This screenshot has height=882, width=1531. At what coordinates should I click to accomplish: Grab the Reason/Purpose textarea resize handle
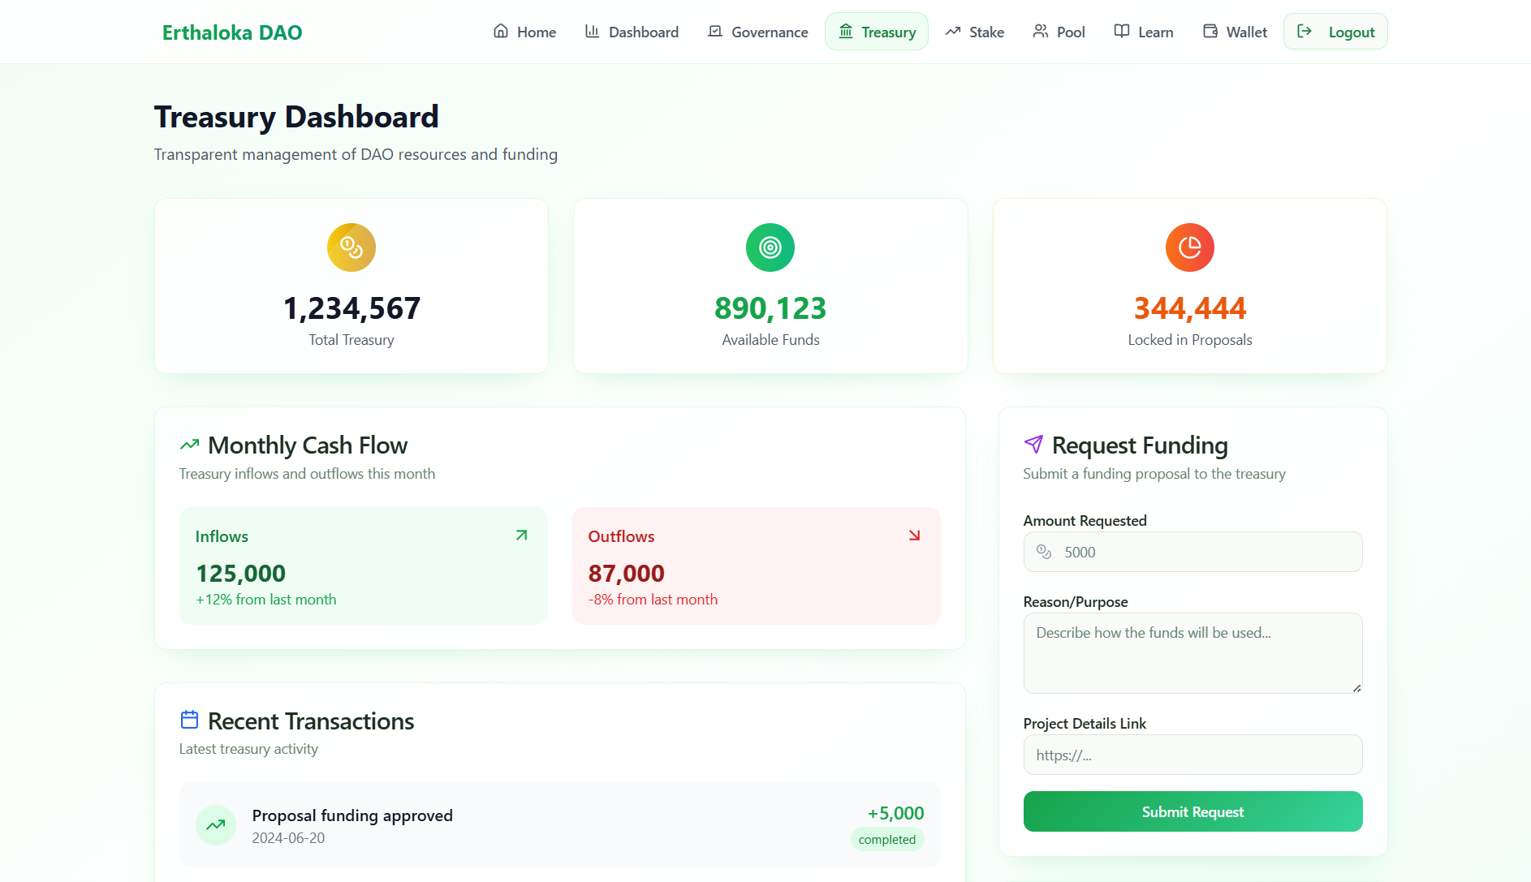[1356, 687]
